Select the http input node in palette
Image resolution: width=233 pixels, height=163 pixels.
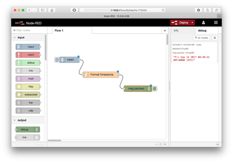pos(28,87)
